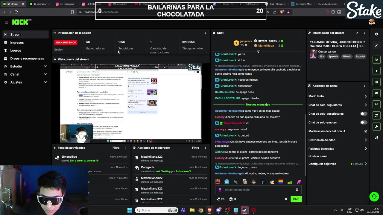
Task: Go to Ingresos in the sidebar
Action: point(25,42)
